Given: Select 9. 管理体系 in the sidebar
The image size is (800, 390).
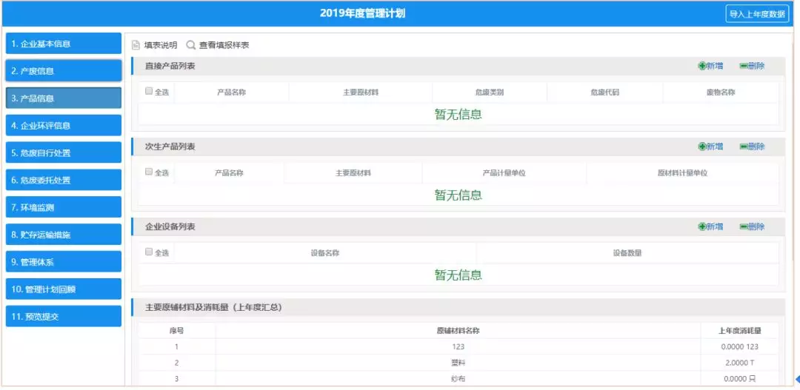Looking at the screenshot, I should point(63,262).
